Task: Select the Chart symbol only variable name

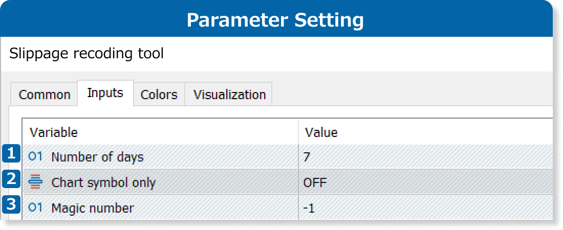Action: (103, 182)
